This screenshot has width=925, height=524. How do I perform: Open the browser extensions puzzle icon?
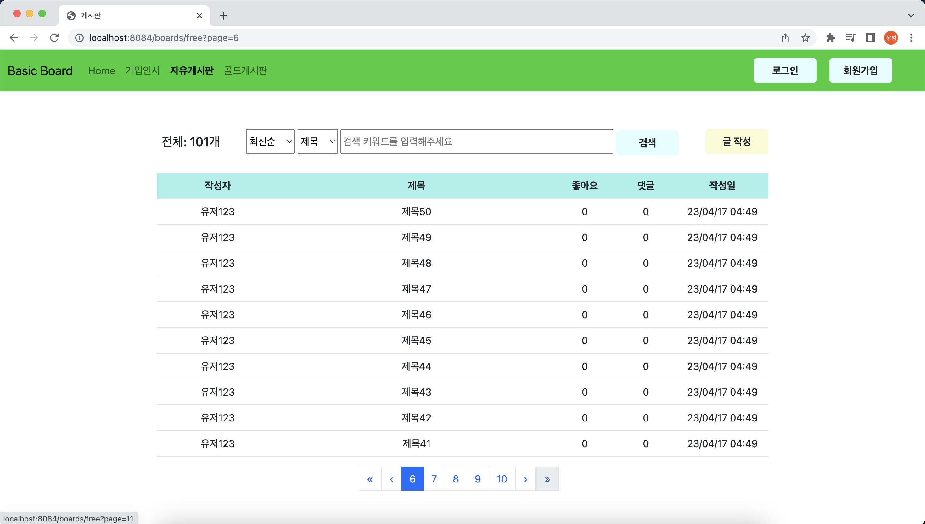pyautogui.click(x=830, y=38)
